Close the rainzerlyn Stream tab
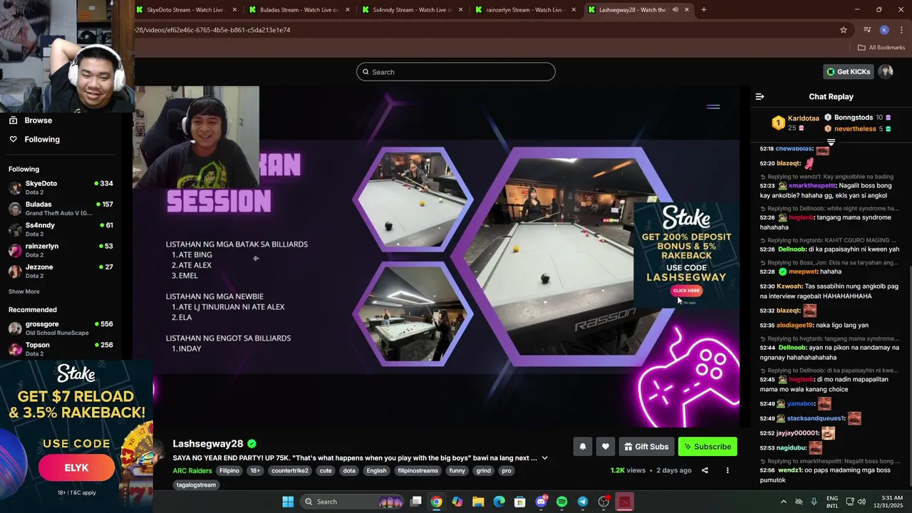Image resolution: width=912 pixels, height=513 pixels. tap(574, 10)
